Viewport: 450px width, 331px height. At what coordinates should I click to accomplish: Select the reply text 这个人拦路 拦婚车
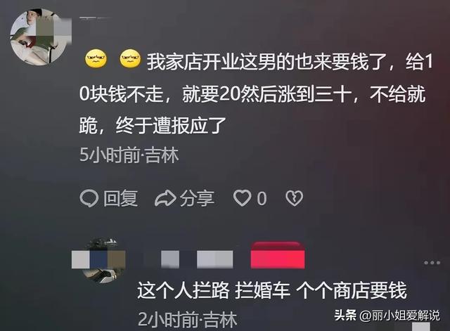click(214, 290)
